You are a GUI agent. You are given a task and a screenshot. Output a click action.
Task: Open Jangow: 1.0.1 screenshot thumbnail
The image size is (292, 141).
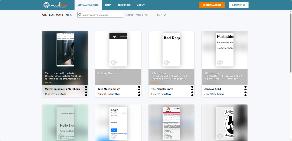pos(225,50)
